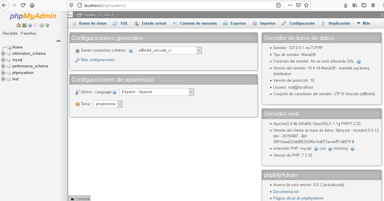Click the blue question mark help icon
384x201 pixels.
point(30,25)
